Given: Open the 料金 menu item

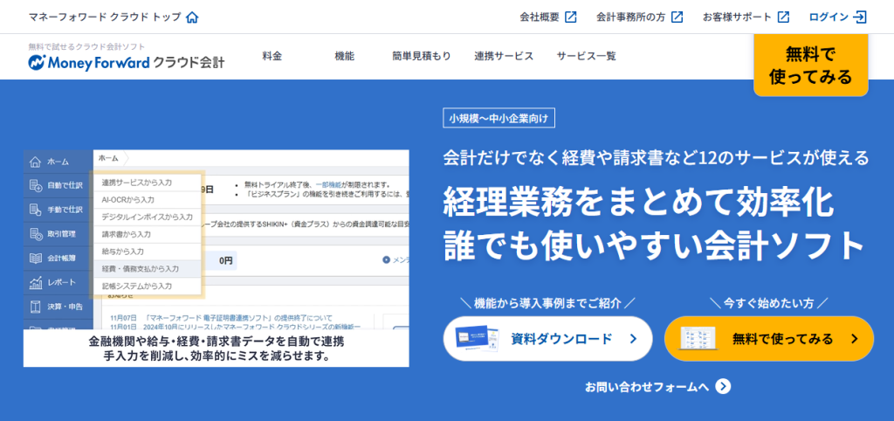Looking at the screenshot, I should point(272,56).
